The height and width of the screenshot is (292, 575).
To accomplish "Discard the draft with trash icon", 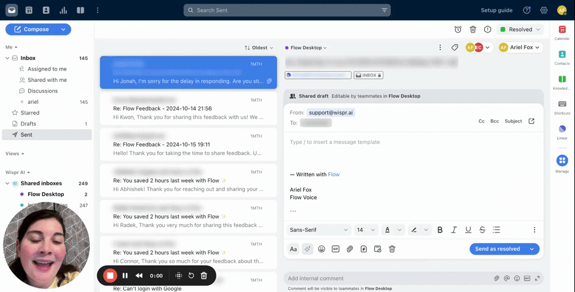I will [x=392, y=249].
